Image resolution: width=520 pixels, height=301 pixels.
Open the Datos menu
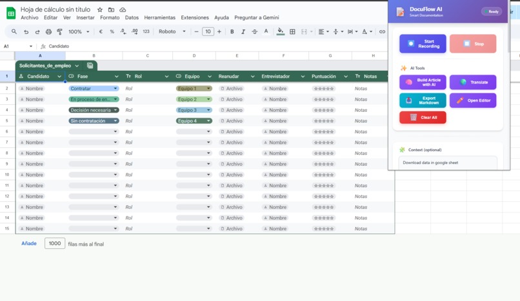132,17
